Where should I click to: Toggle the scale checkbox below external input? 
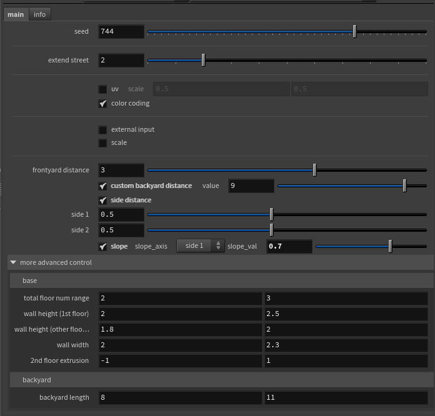pyautogui.click(x=102, y=143)
